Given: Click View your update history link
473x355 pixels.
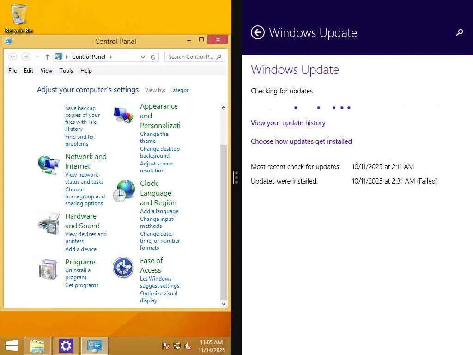Looking at the screenshot, I should pos(288,123).
